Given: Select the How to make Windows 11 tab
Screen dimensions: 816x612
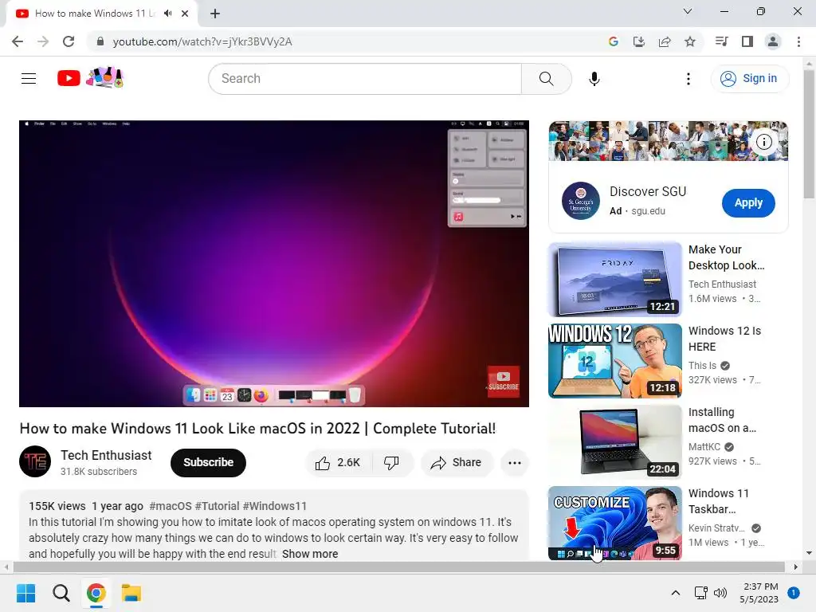Looking at the screenshot, I should (x=102, y=14).
